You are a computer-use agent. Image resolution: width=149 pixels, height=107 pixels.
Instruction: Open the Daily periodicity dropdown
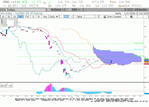coord(54,17)
